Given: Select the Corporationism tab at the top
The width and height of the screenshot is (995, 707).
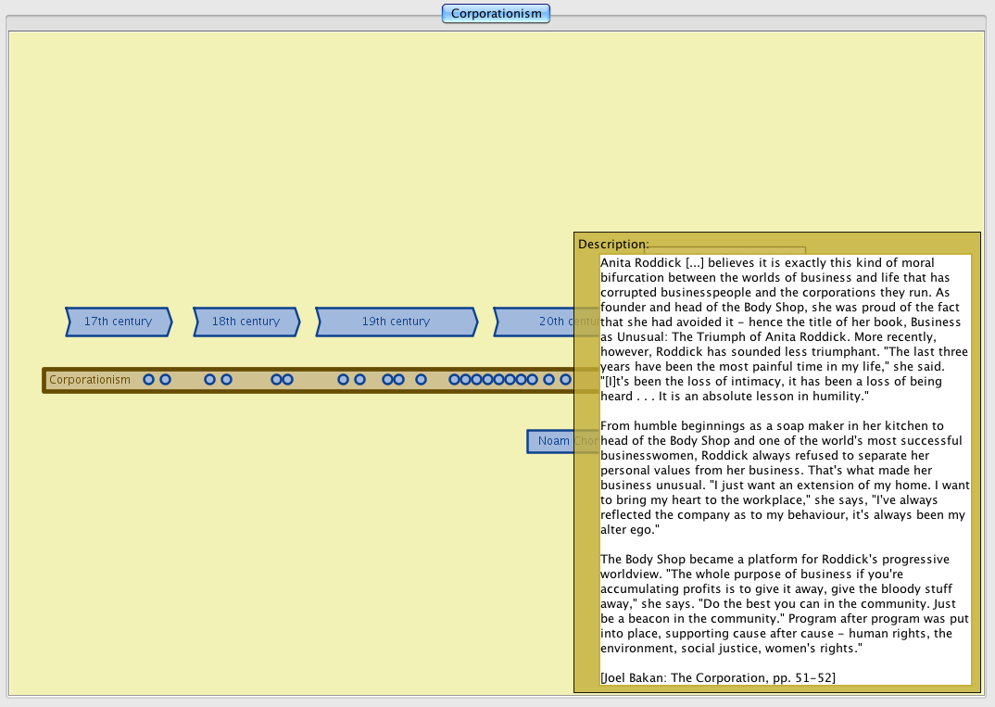Looking at the screenshot, I should coord(496,13).
